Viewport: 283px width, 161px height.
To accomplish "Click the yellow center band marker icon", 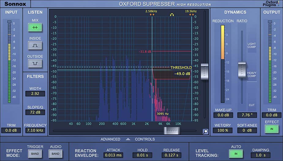I will pos(172,15).
